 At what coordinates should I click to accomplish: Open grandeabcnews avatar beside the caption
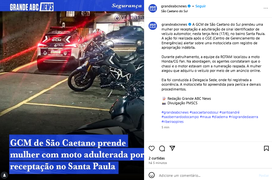coord(153,26)
